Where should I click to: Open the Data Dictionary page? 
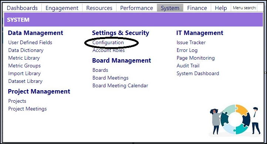(x=26, y=50)
